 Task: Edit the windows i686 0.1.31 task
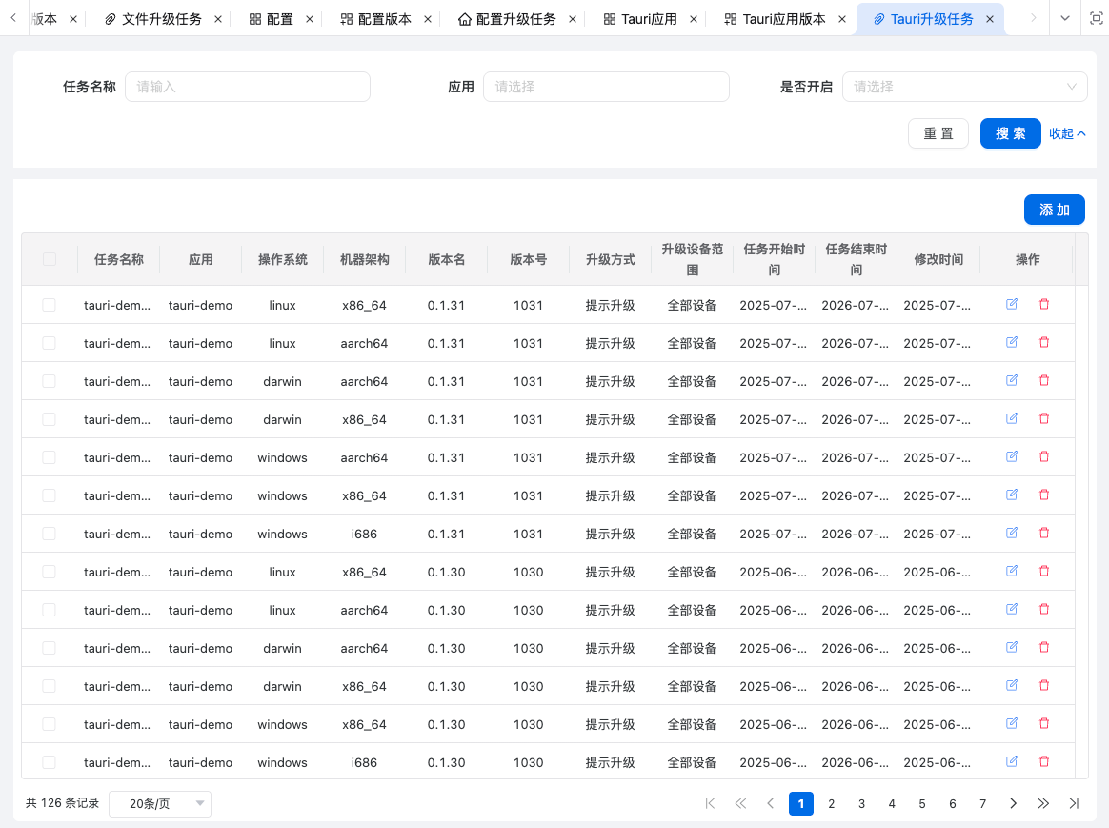pyautogui.click(x=1012, y=533)
